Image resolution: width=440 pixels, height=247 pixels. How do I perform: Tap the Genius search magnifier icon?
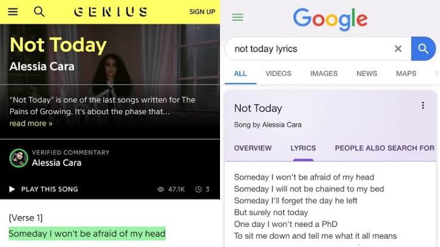click(x=39, y=12)
